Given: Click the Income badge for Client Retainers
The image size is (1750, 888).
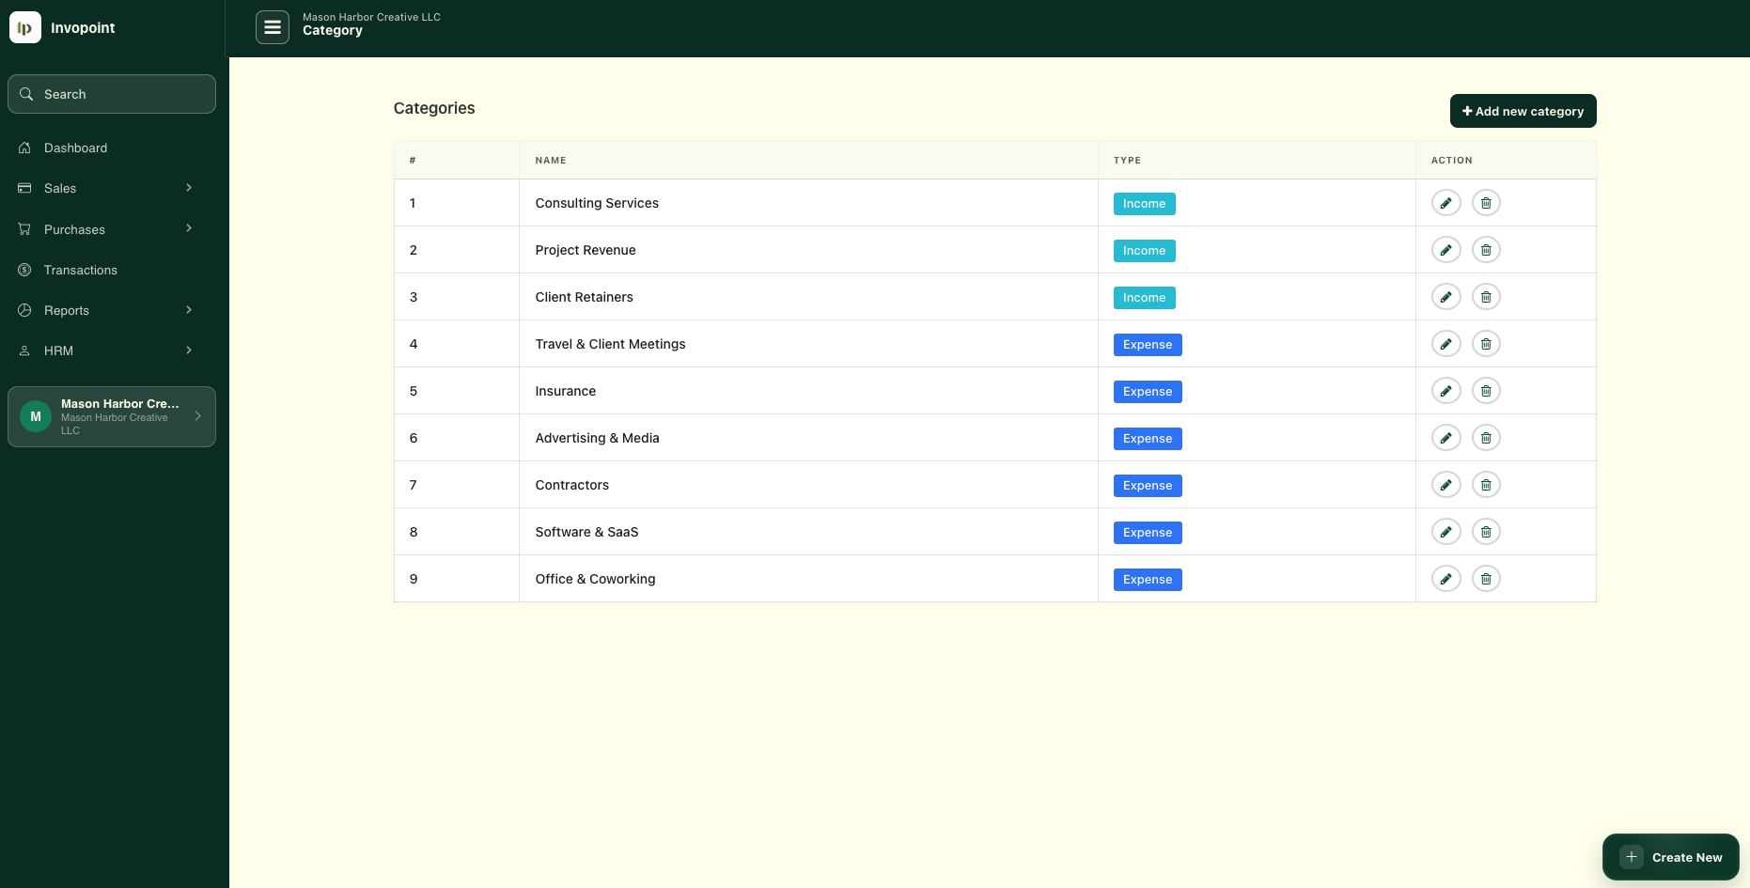Looking at the screenshot, I should click(1144, 298).
